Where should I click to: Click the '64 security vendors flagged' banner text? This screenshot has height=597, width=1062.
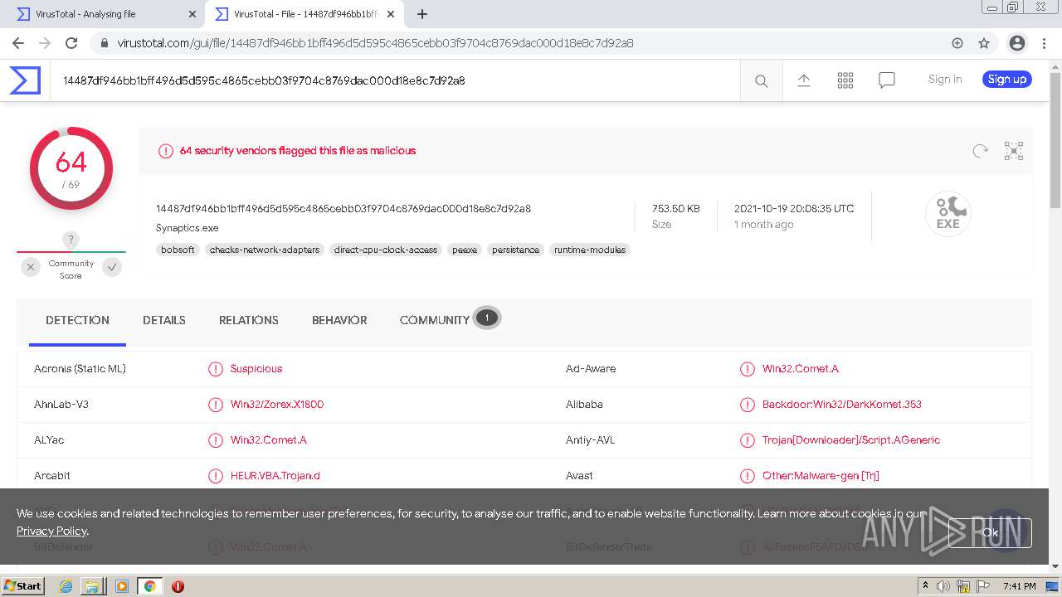pyautogui.click(x=298, y=151)
